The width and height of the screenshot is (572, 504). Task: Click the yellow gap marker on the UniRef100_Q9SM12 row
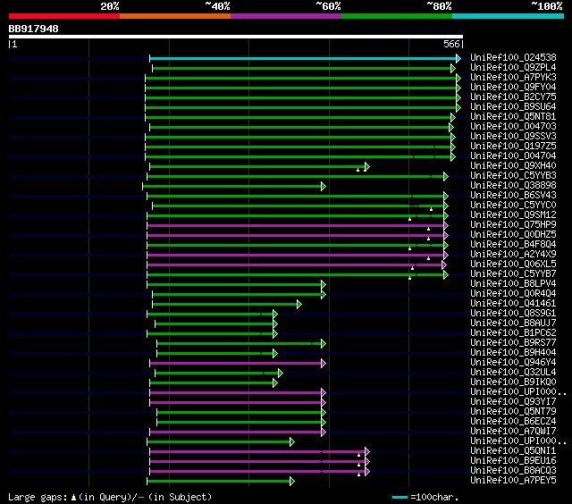tap(409, 219)
